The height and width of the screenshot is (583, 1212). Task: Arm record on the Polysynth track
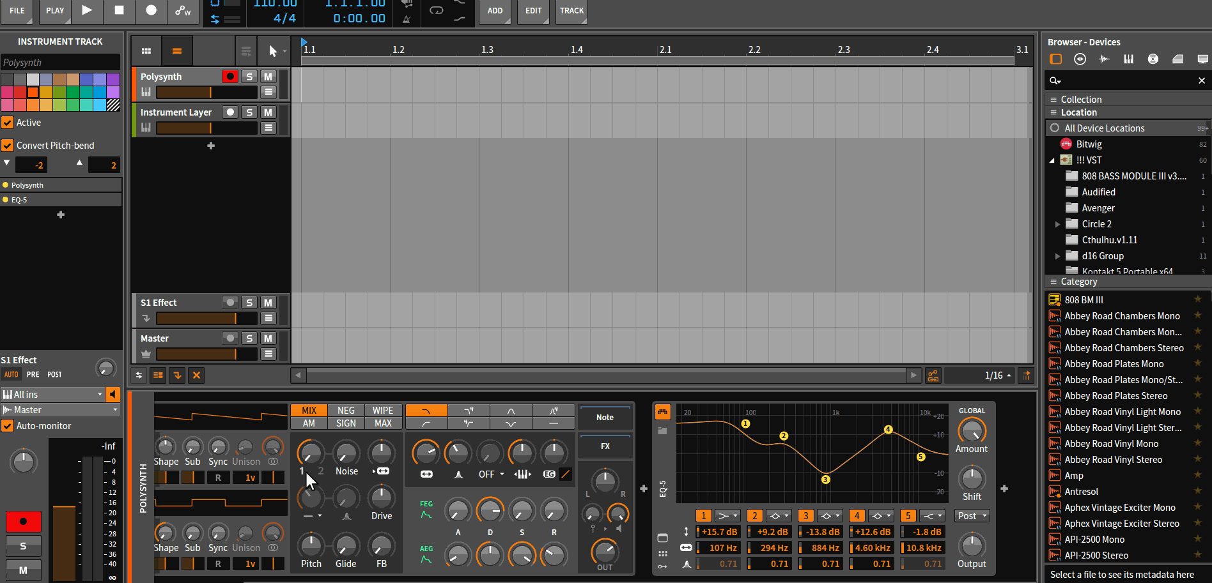[229, 77]
